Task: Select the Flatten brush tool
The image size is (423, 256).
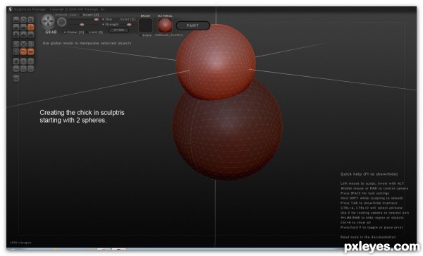Action: (x=23, y=28)
